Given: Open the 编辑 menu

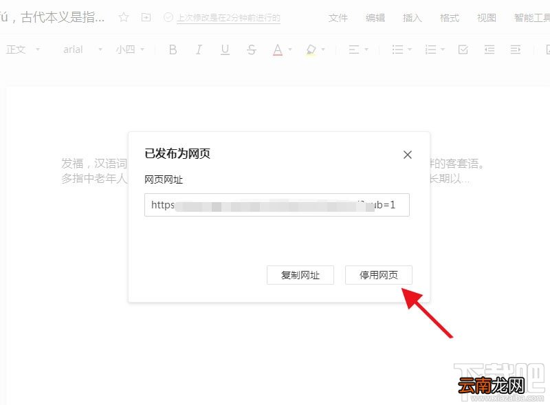Looking at the screenshot, I should pyautogui.click(x=375, y=18).
